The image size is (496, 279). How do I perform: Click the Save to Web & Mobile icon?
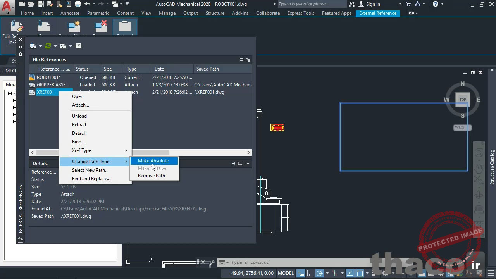68,4
